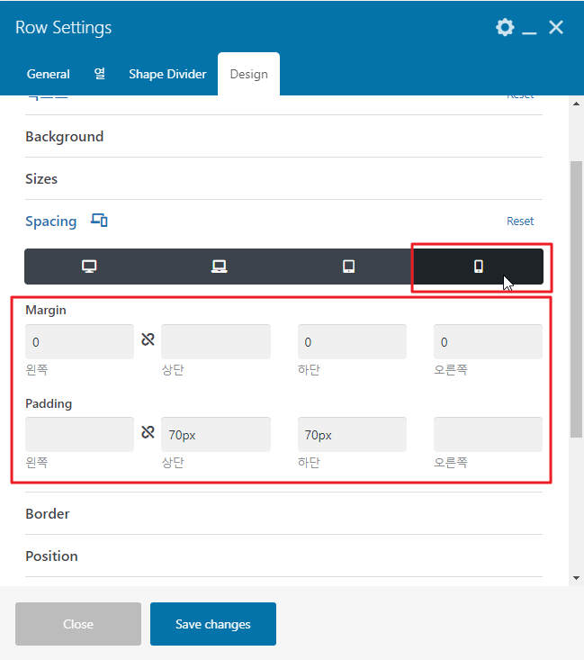This screenshot has width=584, height=660.
Task: Click the Padding label text
Action: pyautogui.click(x=49, y=403)
